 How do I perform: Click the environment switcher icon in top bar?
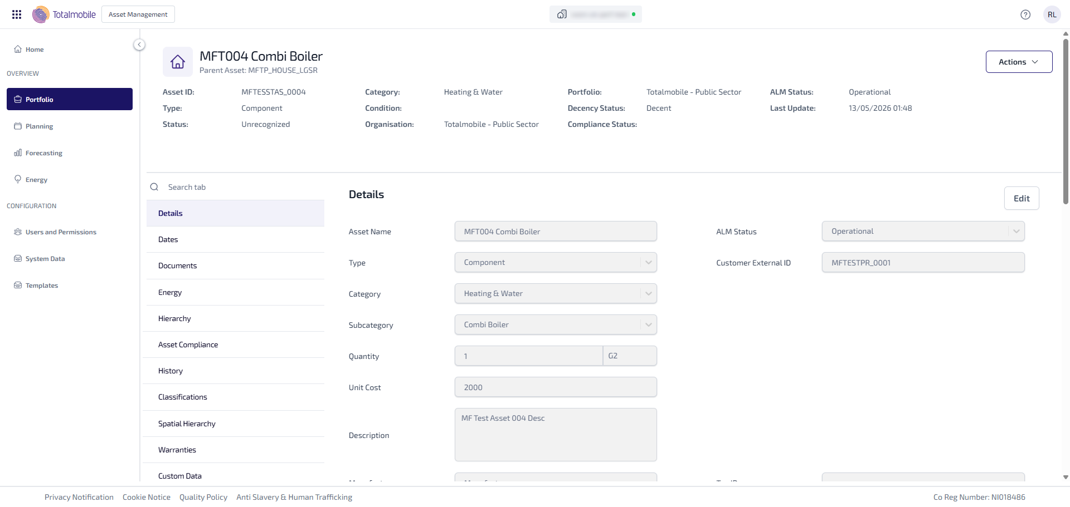click(562, 14)
